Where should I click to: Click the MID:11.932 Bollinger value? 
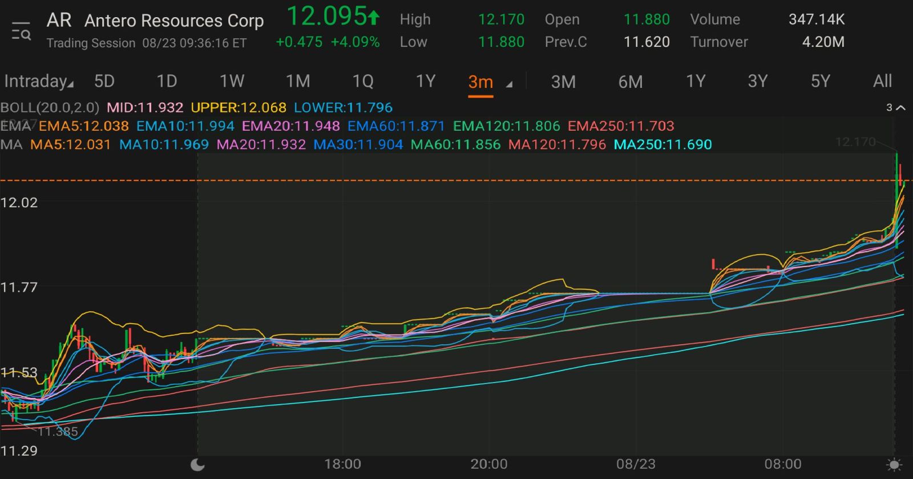145,107
